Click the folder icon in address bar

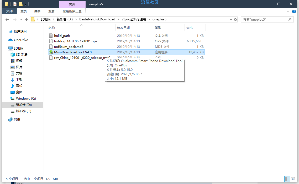click(33, 19)
